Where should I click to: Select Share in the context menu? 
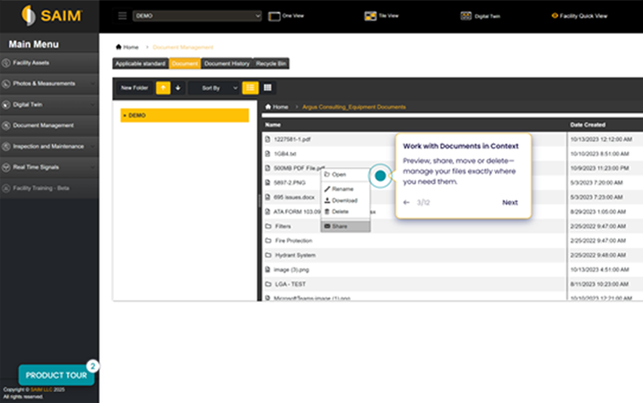(339, 226)
